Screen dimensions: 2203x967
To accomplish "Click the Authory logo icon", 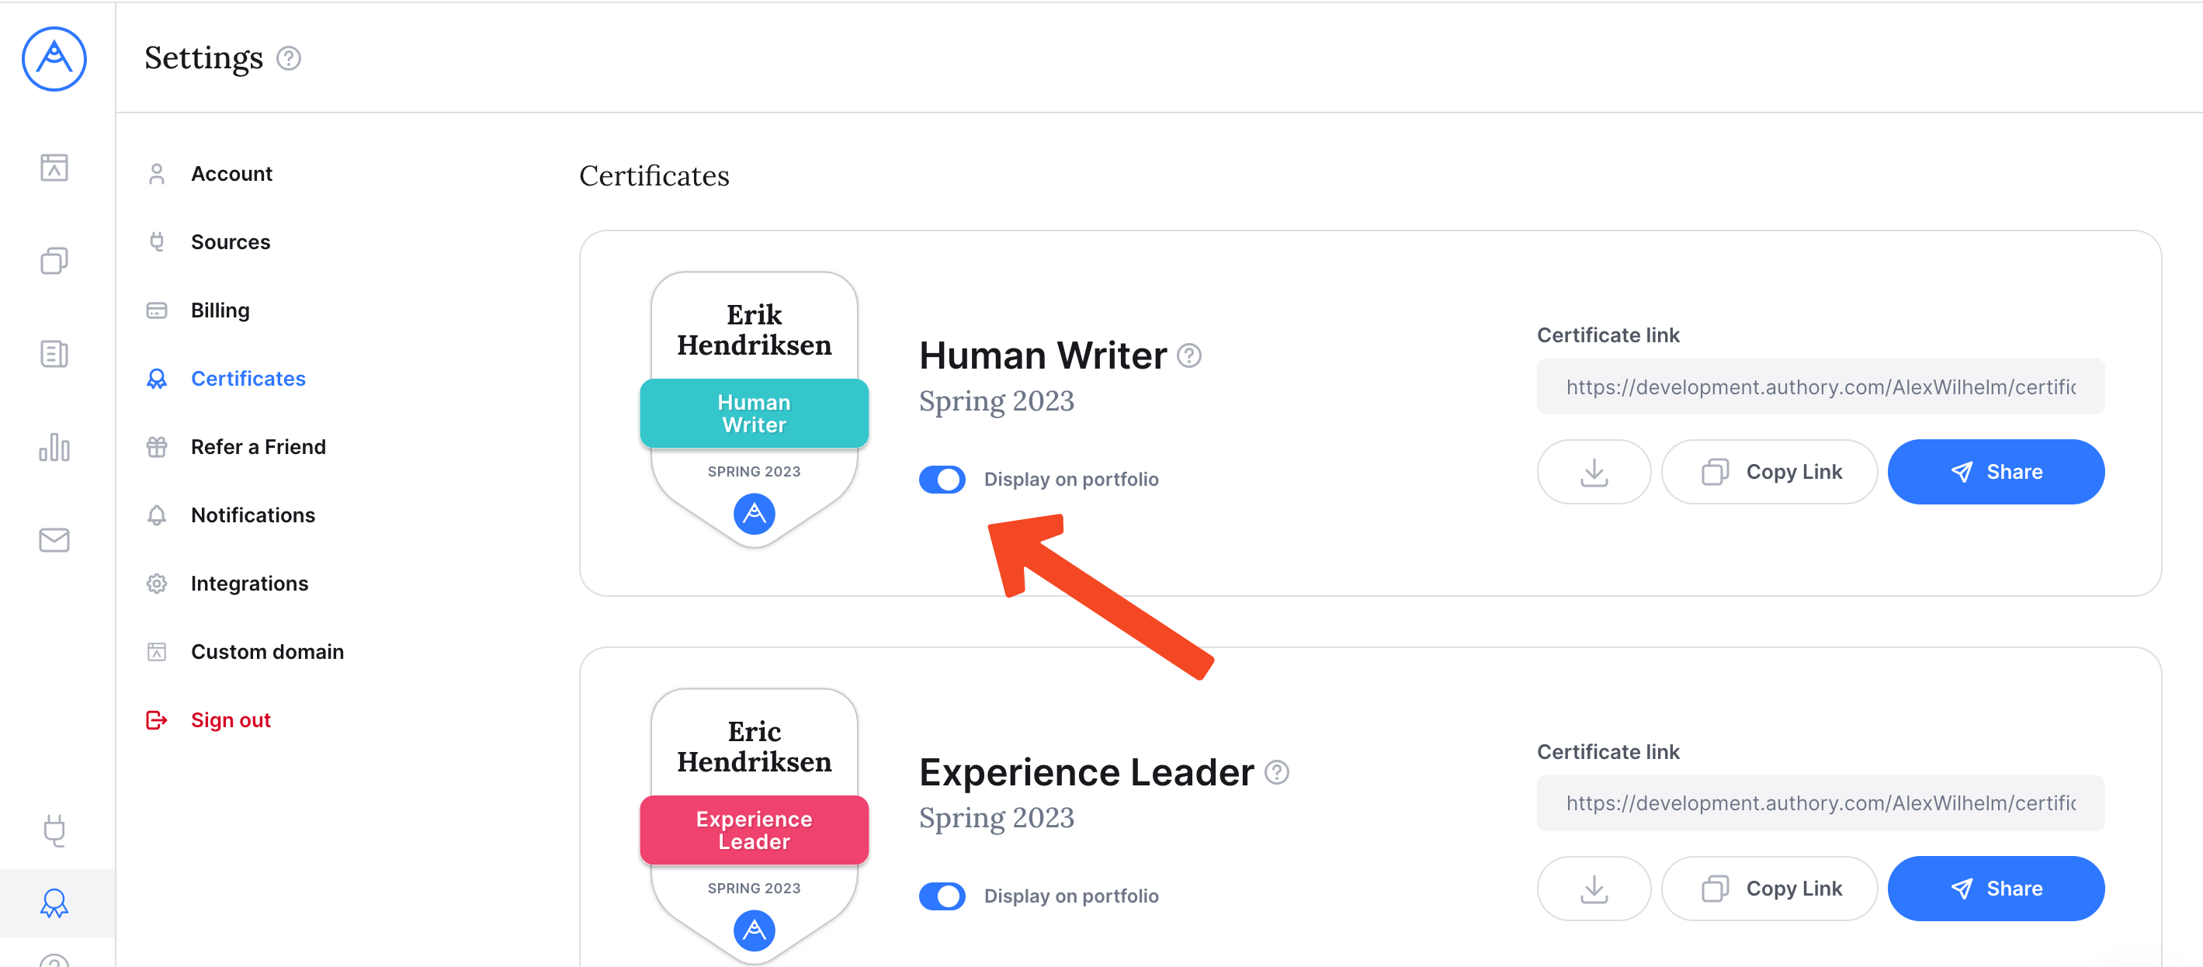I will 54,58.
